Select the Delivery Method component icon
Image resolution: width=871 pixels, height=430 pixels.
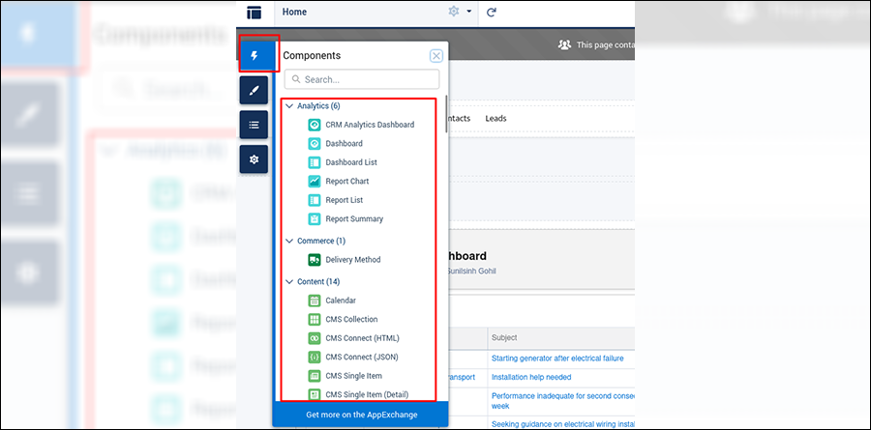(315, 260)
